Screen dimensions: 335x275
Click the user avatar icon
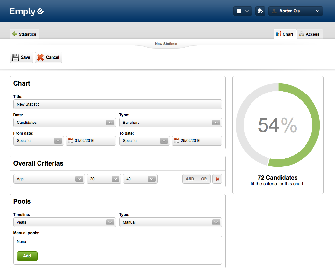(274, 11)
